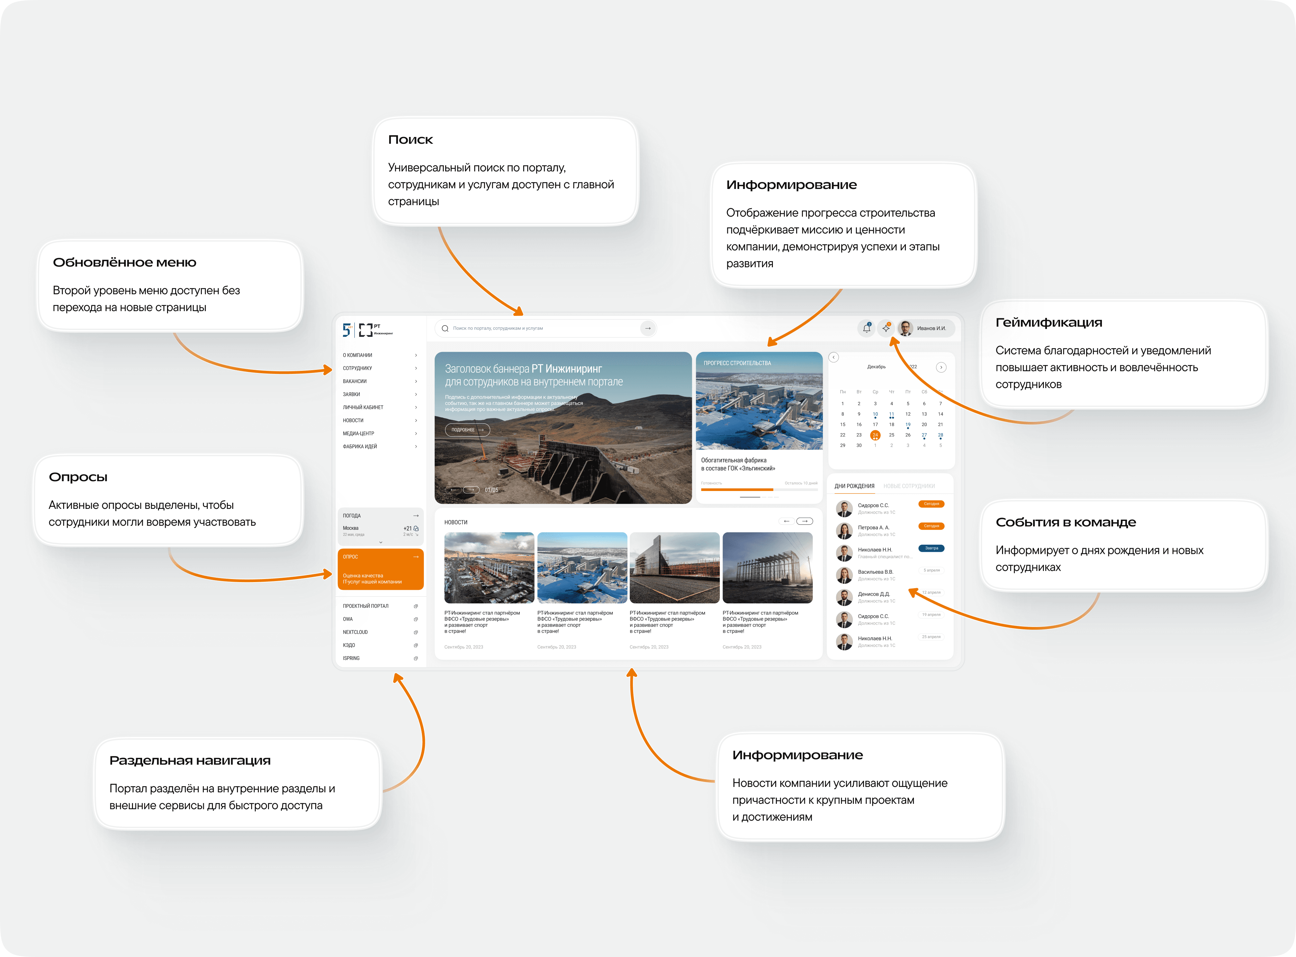Click the Подробнее banner button
The image size is (1296, 957).
click(467, 430)
